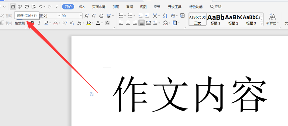Click the Print icon
The image size is (288, 126).
tap(27, 7)
